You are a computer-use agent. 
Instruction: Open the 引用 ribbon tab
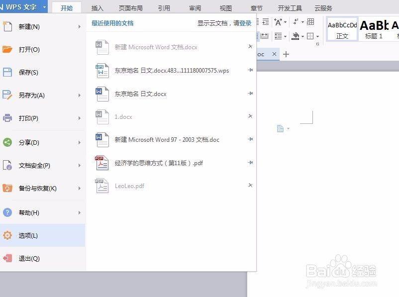pos(164,8)
